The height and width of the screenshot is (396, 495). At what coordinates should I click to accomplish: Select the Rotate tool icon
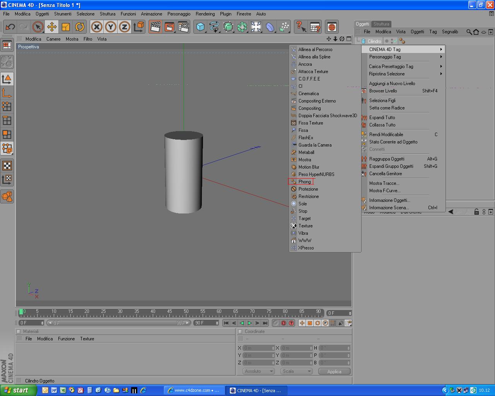pyautogui.click(x=80, y=27)
